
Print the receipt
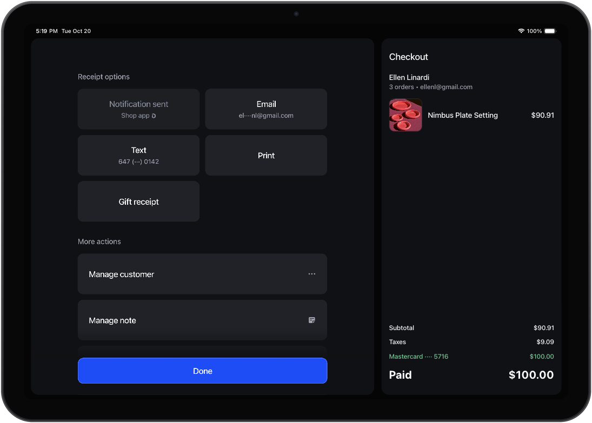coord(266,155)
